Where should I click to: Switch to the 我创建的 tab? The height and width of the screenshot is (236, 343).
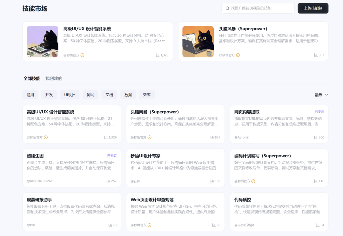pyautogui.click(x=54, y=78)
